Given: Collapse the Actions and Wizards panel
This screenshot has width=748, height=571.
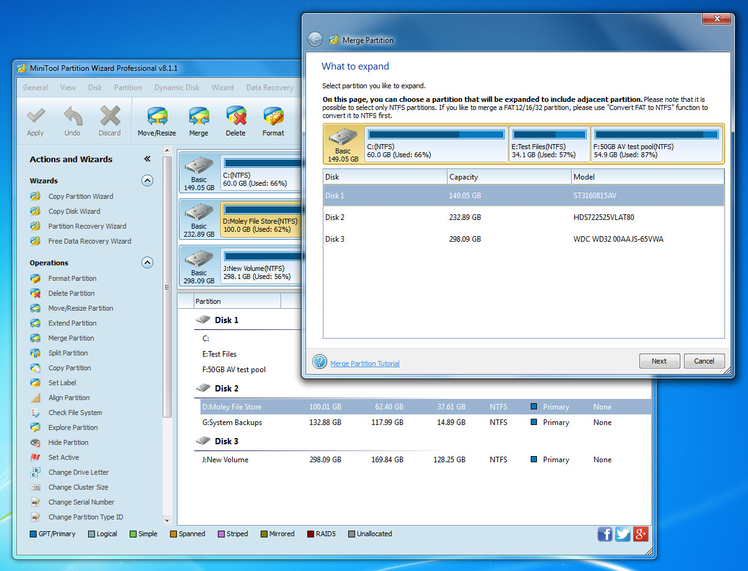Looking at the screenshot, I should [147, 159].
